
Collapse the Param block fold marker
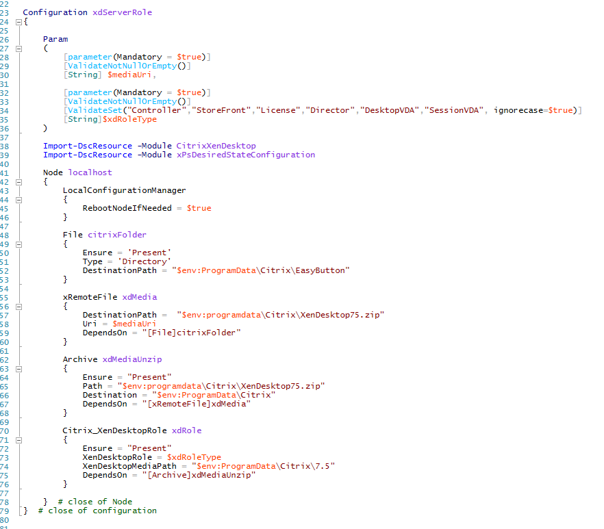point(18,49)
